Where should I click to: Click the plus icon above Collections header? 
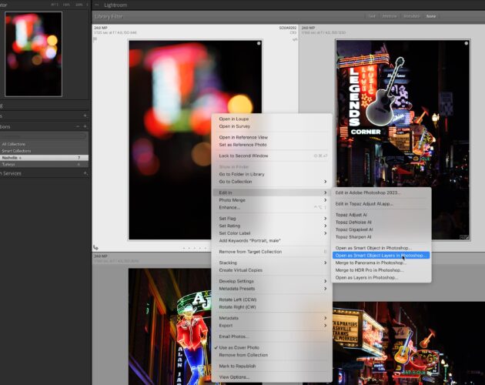85,115
